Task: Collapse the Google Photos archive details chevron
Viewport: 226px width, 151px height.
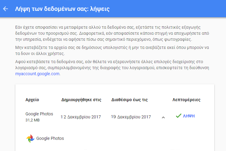Action: tap(163, 117)
